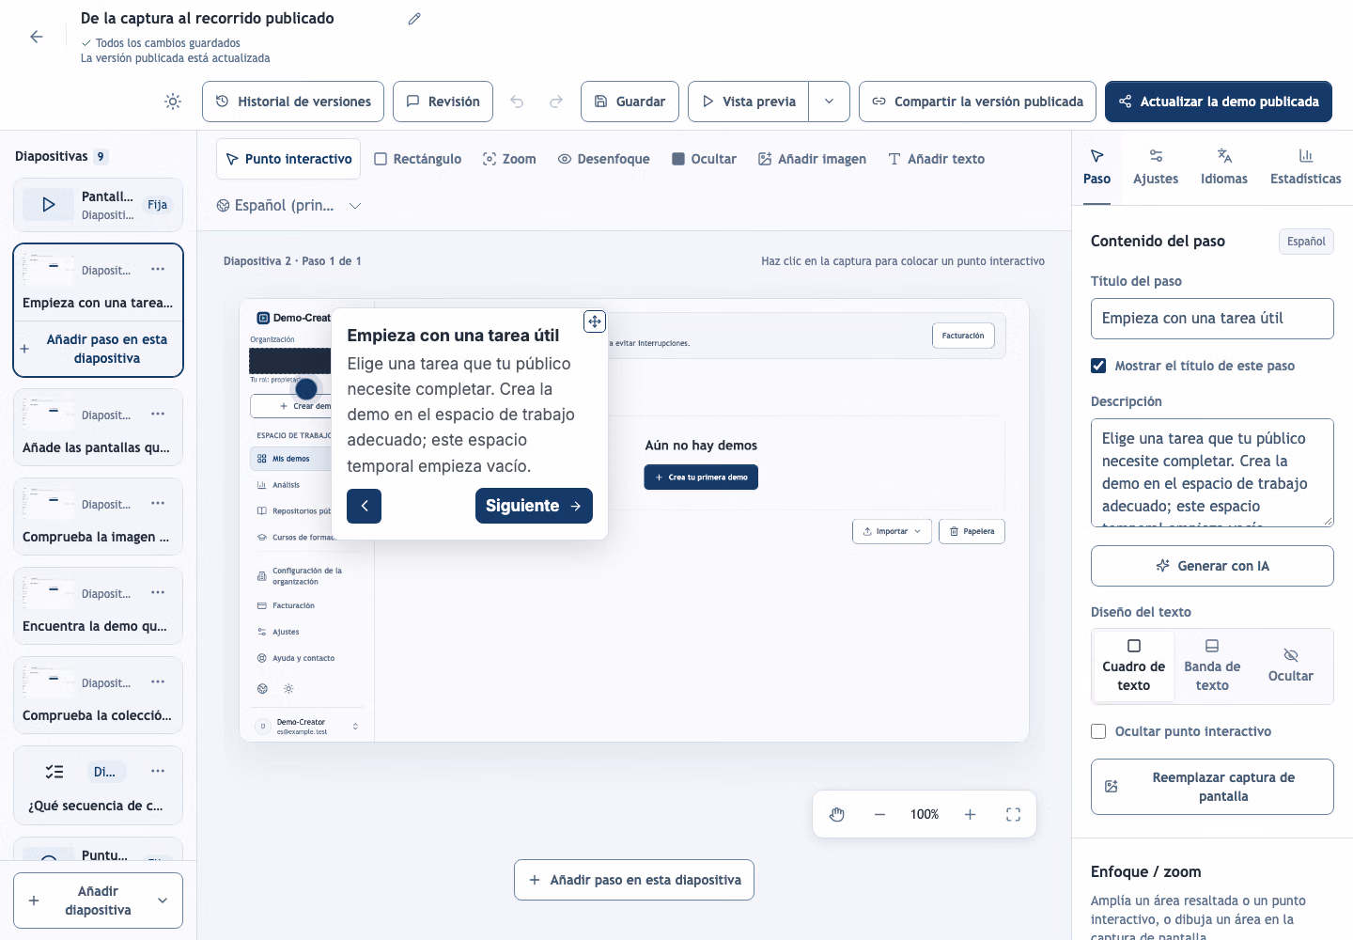The image size is (1353, 940).
Task: Select the Desenfoque tool
Action: 604,159
